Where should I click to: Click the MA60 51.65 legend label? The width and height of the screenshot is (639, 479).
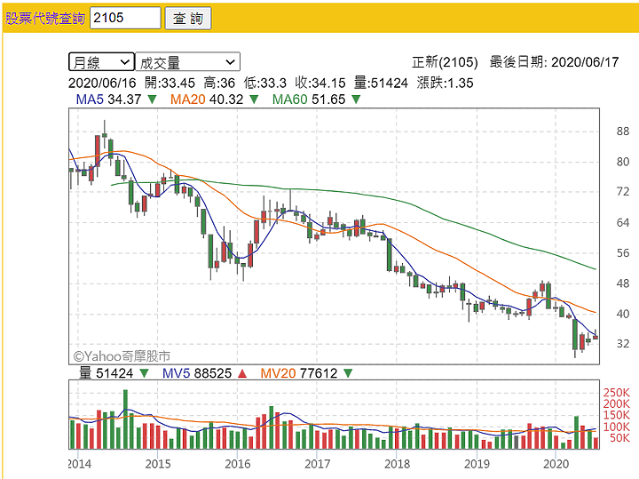point(309,100)
